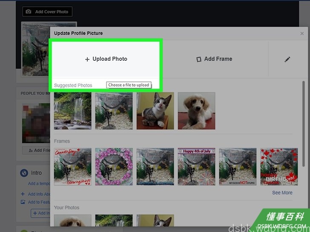Viewport: 310px width, 232px height.
Task: Choose the puppy suggested photo
Action: (x=197, y=111)
